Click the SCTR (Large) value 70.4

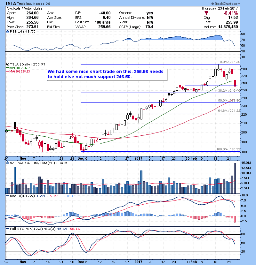click(149, 27)
